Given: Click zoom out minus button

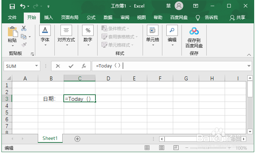Looking at the screenshot, I should point(187,148).
